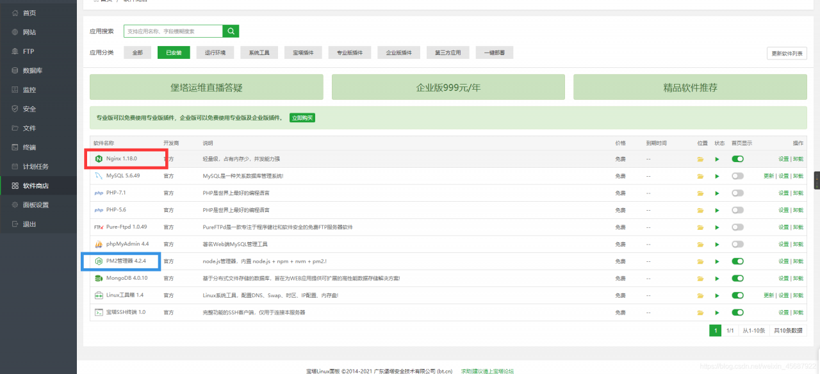The height and width of the screenshot is (374, 820).
Task: Select the 宝塔插件 category filter
Action: point(304,53)
